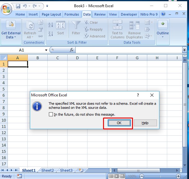Click the Zoom Out minus button

(x=142, y=176)
